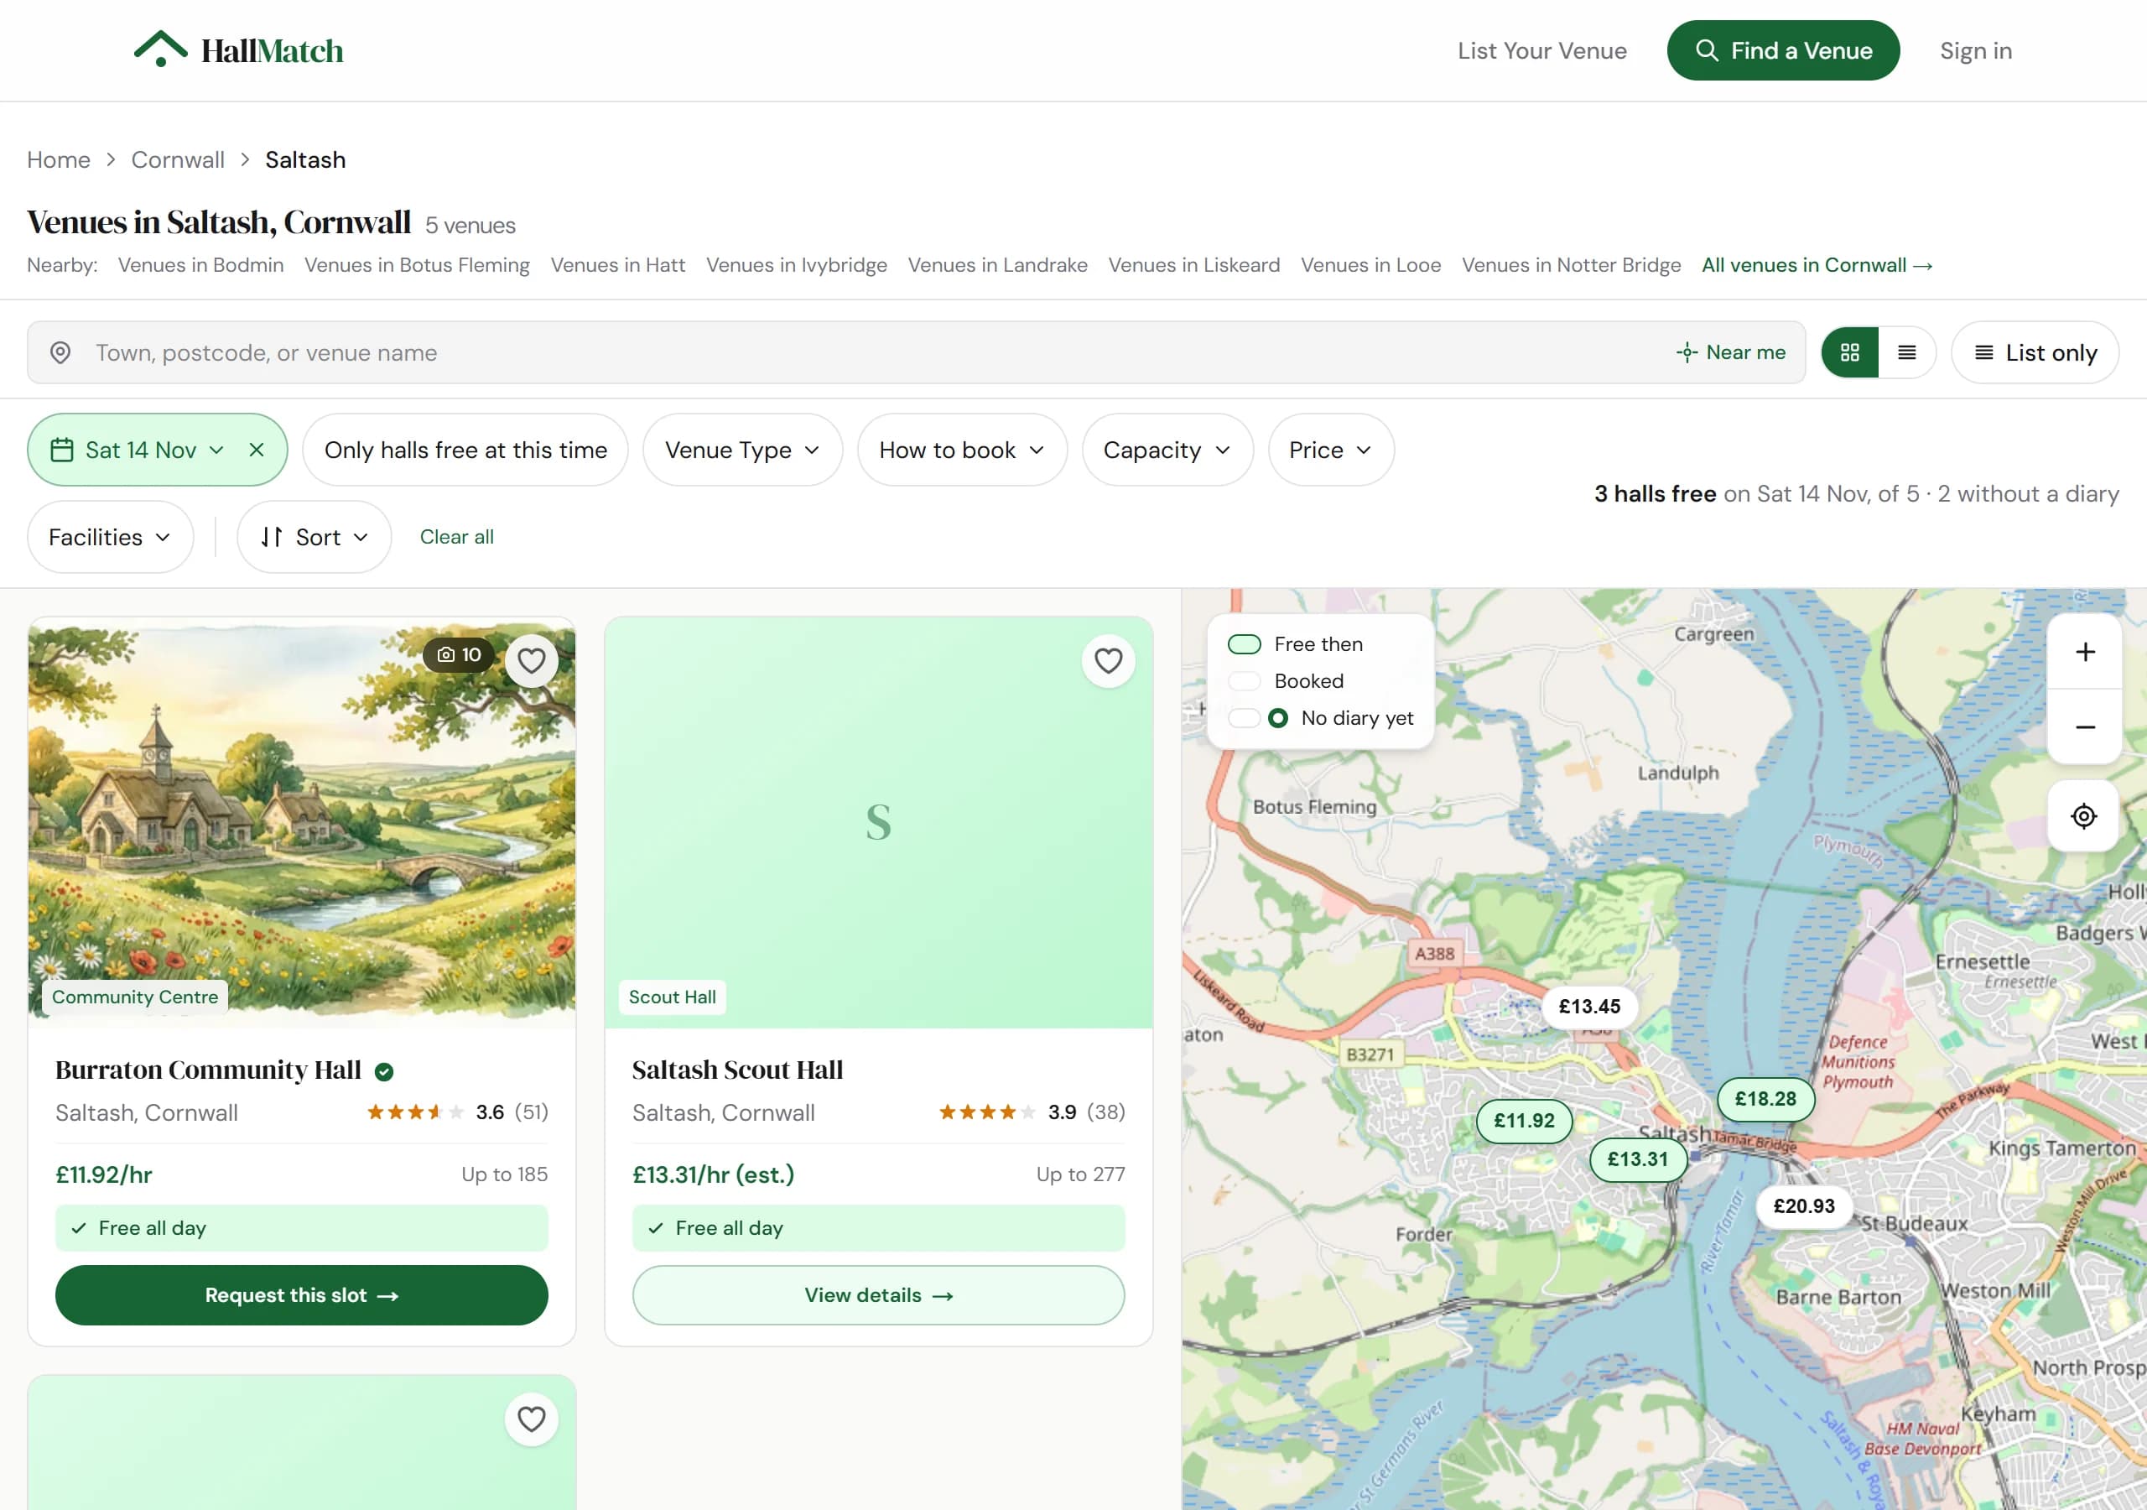Expand the How to book filter
The image size is (2147, 1510).
click(961, 450)
